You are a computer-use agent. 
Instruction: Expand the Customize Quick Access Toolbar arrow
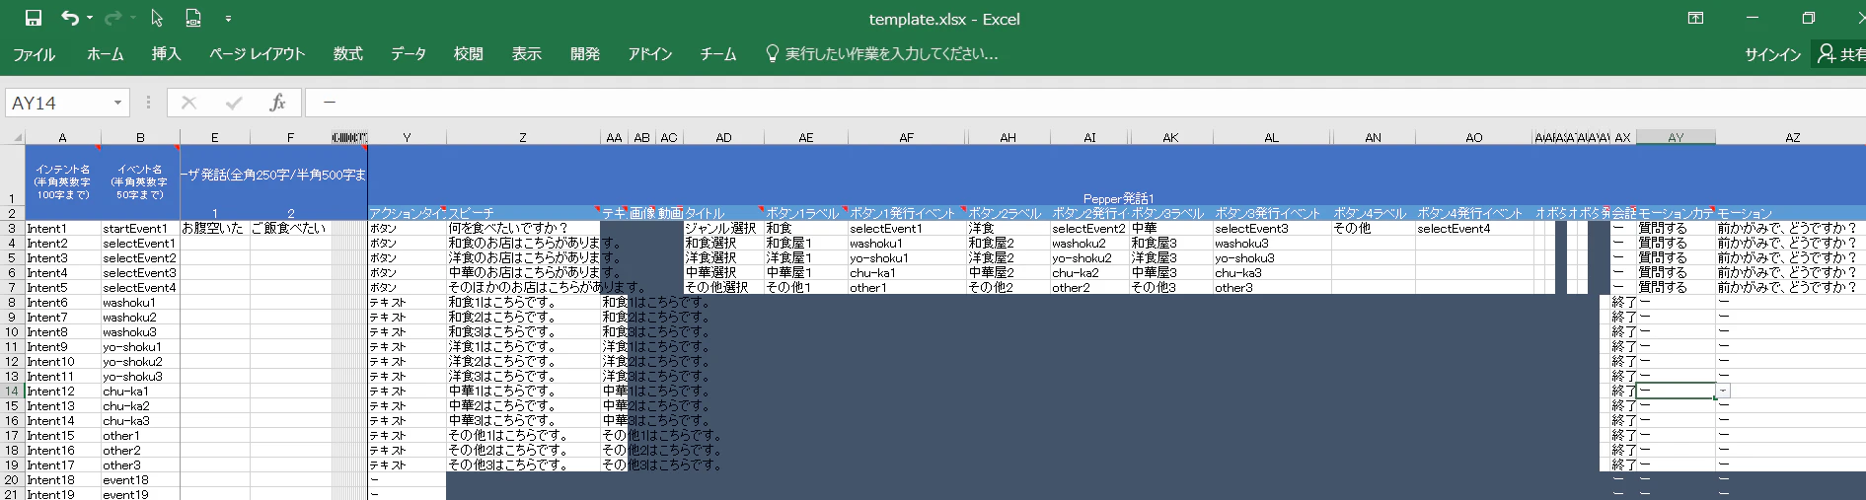pyautogui.click(x=228, y=18)
